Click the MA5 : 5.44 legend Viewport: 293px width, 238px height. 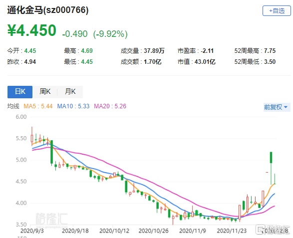pyautogui.click(x=38, y=106)
